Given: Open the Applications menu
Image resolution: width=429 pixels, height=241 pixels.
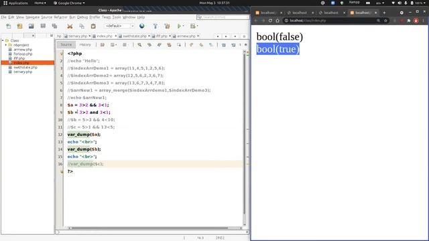Looking at the screenshot, I should pyautogui.click(x=15, y=3).
